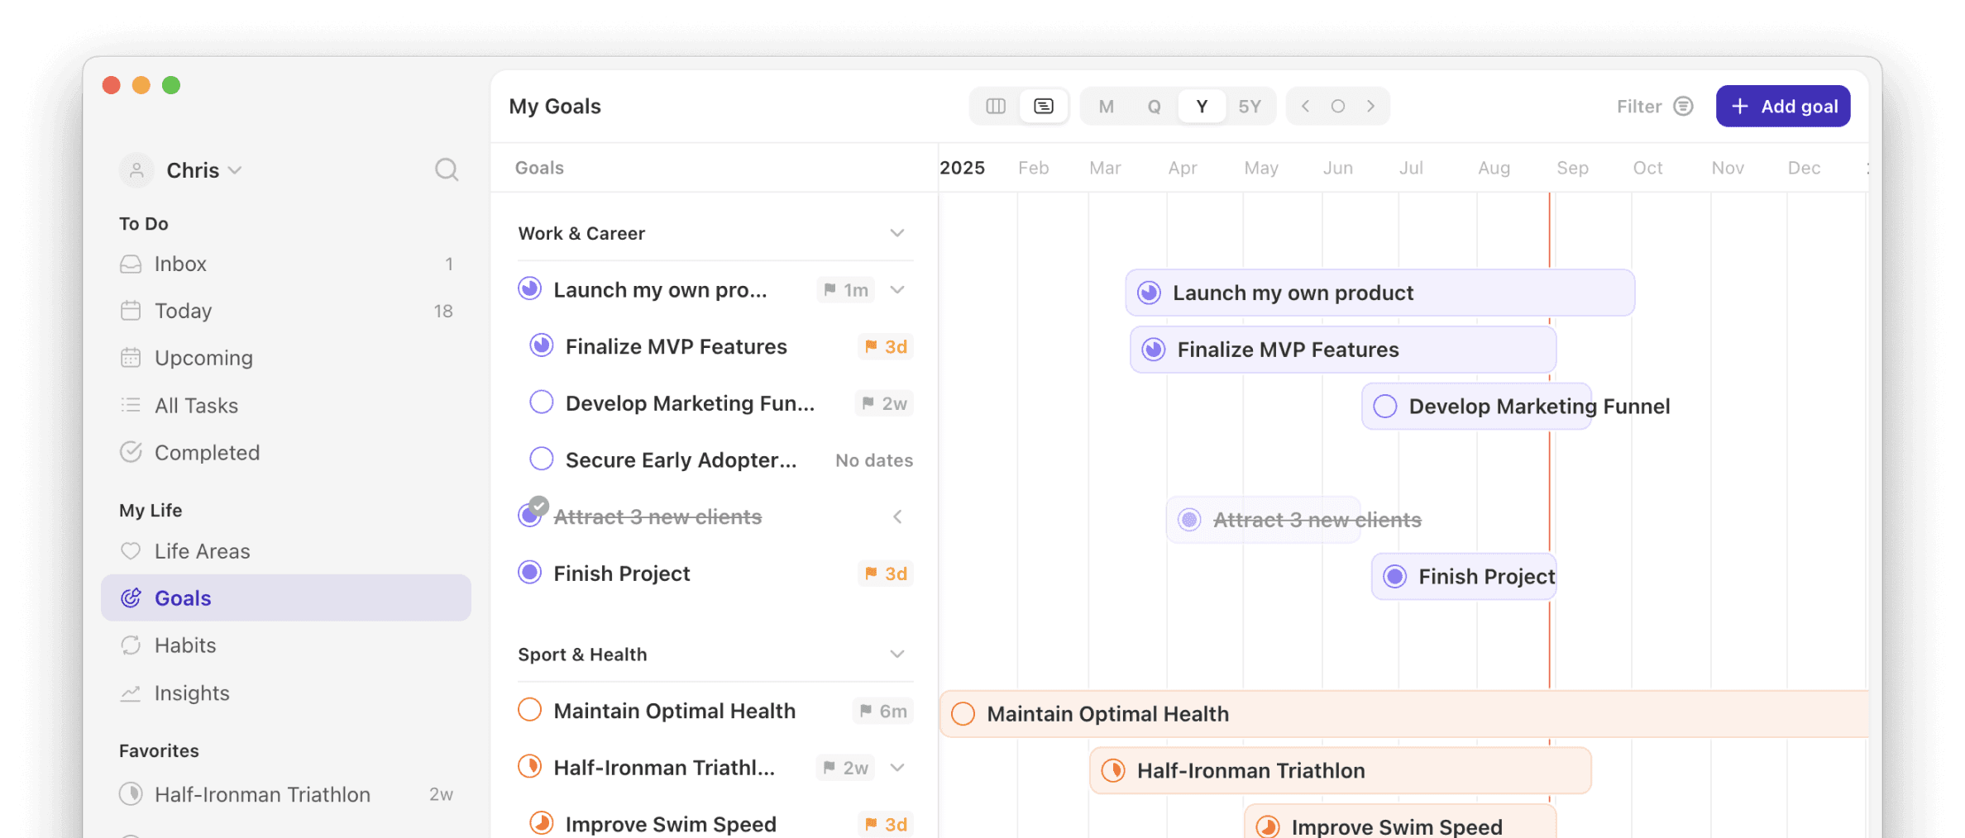Screen dimensions: 1965x838
Task: Collapse the Work & Career section
Action: click(x=897, y=233)
